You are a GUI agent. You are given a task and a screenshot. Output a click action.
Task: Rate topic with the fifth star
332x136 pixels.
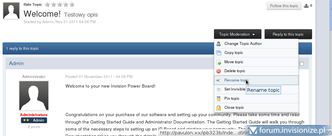(72, 4)
